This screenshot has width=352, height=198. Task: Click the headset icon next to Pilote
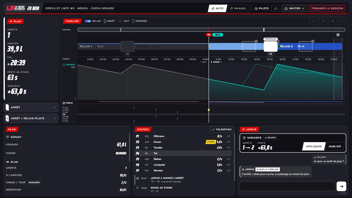coord(276,9)
